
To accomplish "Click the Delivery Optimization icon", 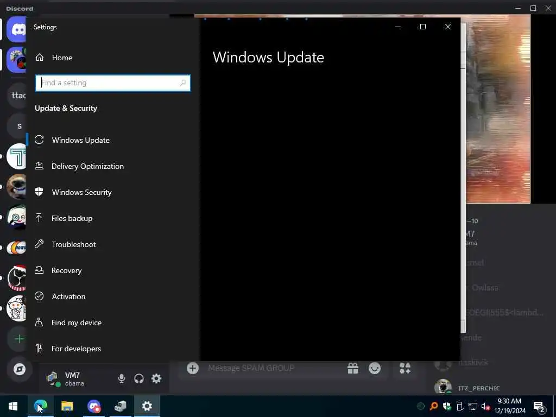I will click(39, 166).
